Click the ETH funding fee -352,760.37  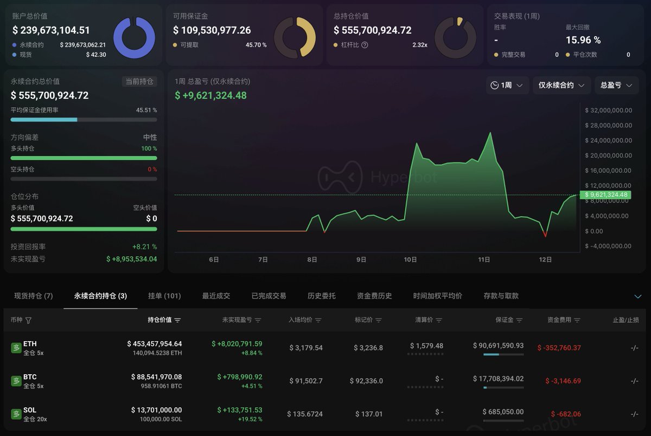tap(559, 348)
